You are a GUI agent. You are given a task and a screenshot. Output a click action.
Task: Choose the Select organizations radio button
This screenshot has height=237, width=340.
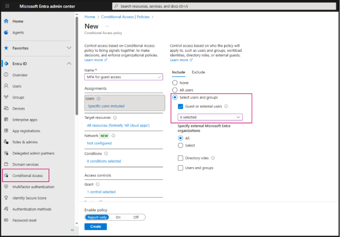pyautogui.click(x=180, y=145)
